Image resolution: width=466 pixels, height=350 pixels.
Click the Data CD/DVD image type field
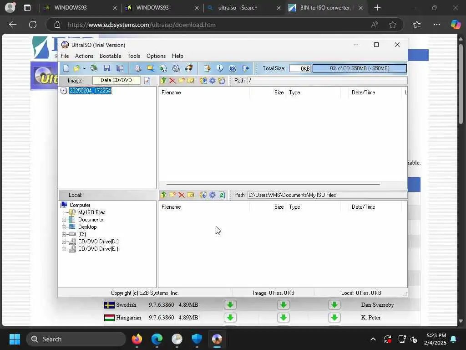pos(116,80)
